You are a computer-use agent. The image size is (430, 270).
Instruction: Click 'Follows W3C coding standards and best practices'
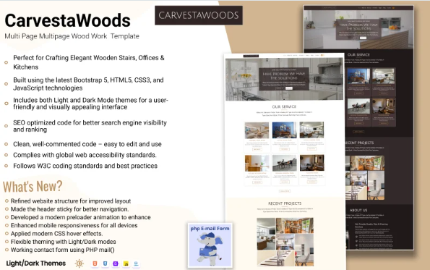[x=85, y=166]
